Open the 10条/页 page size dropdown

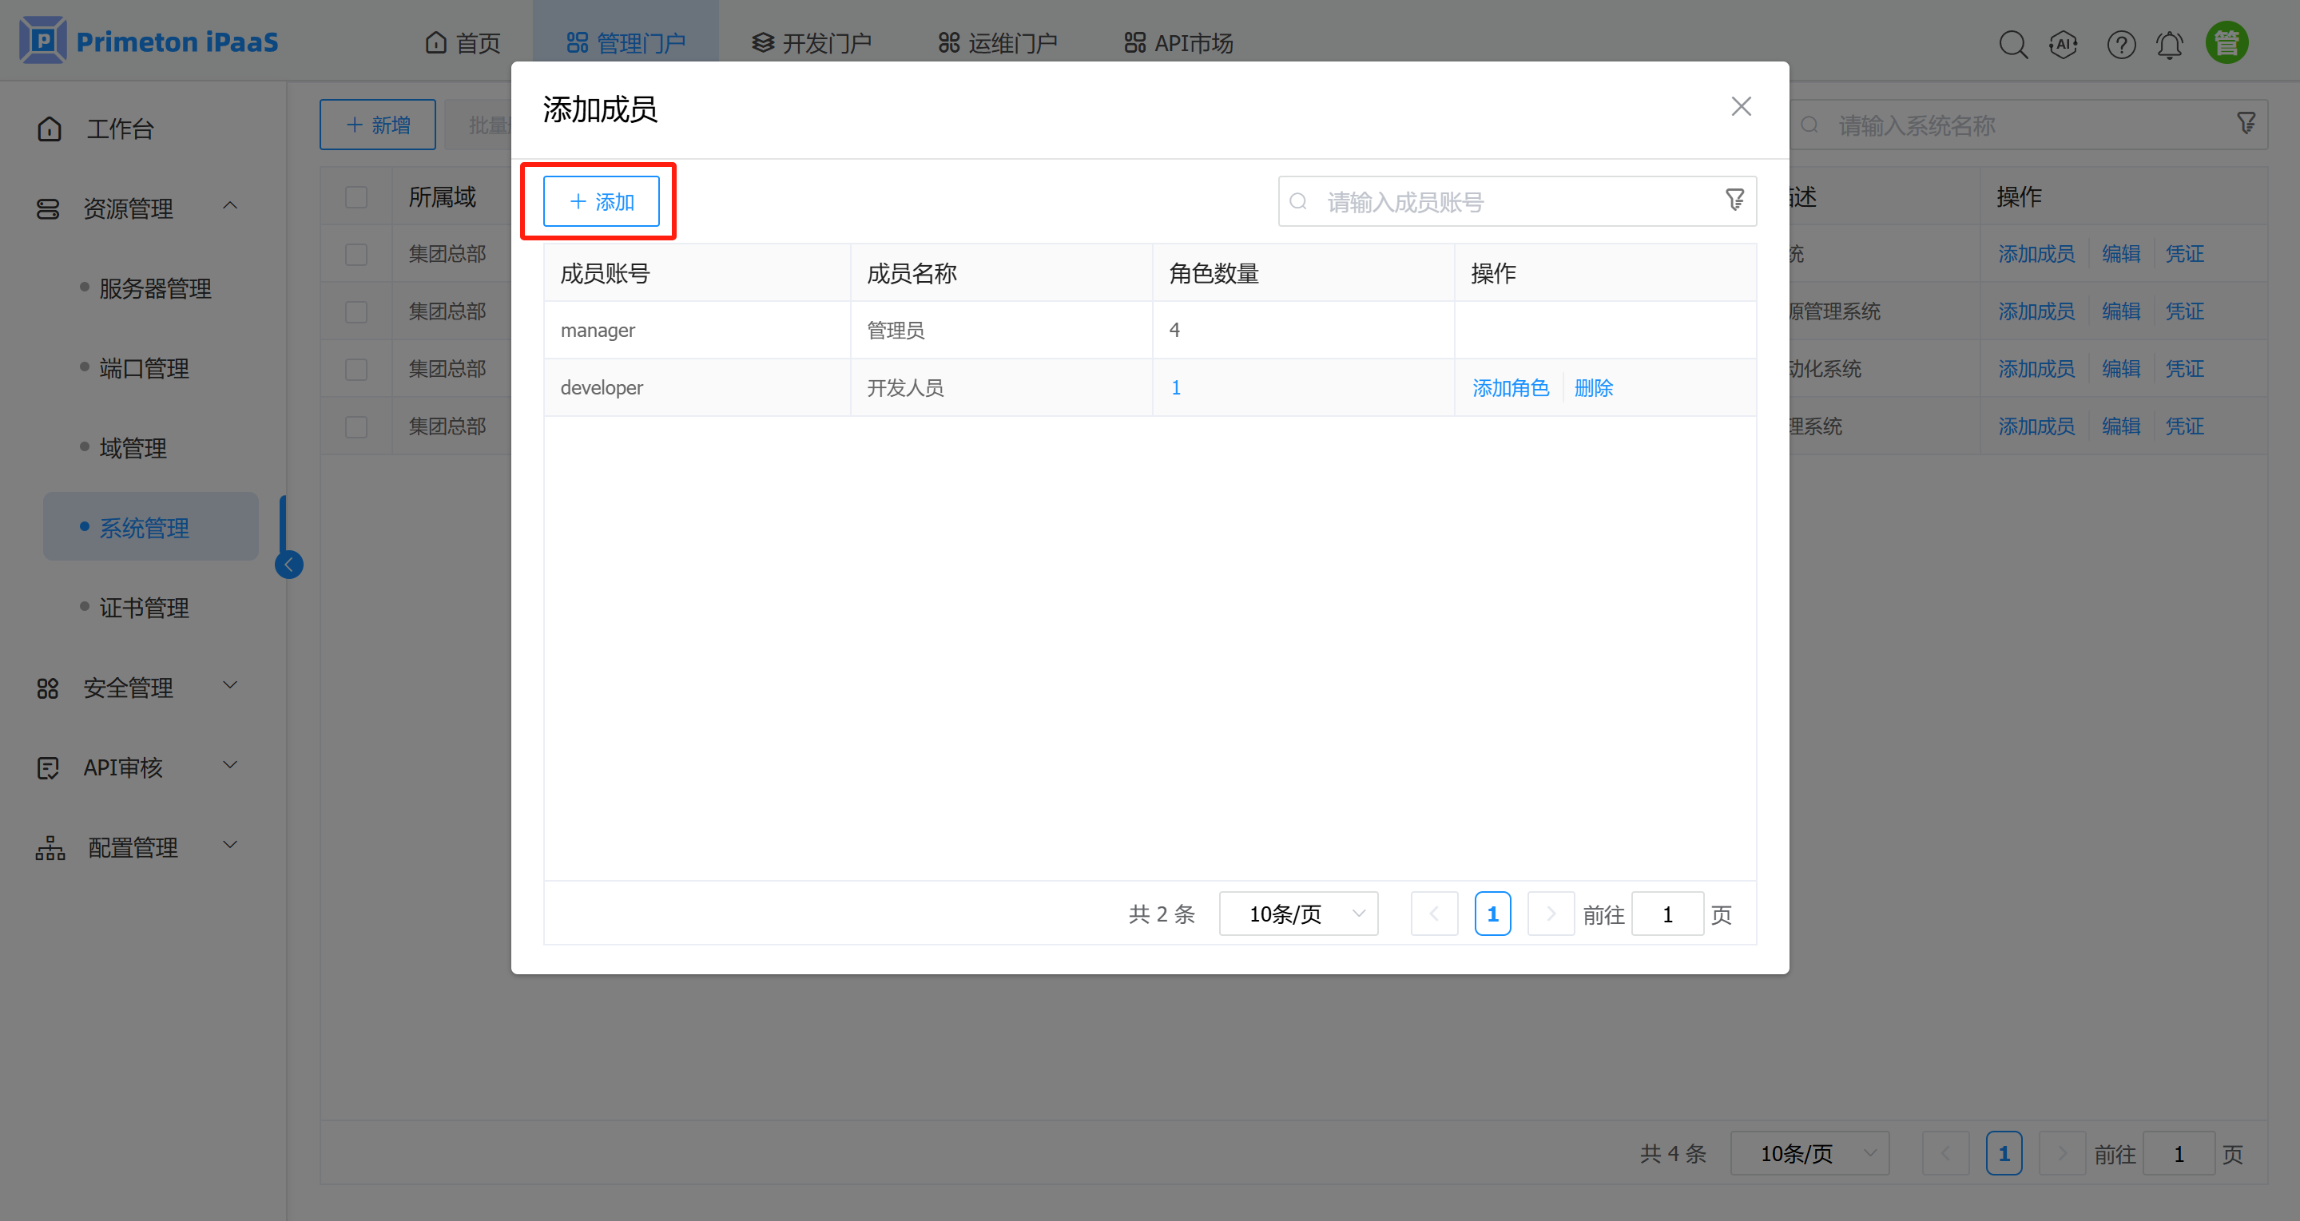pos(1298,913)
